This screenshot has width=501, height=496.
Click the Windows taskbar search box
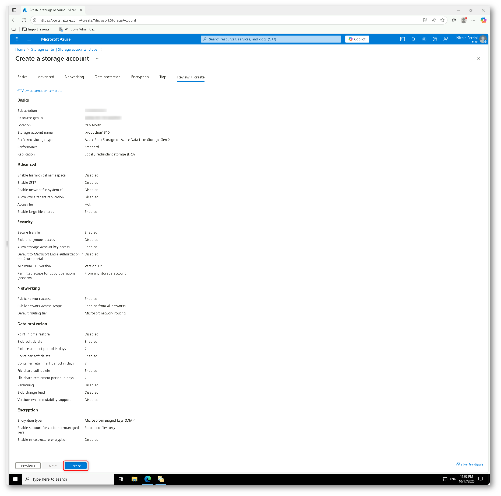(68, 479)
